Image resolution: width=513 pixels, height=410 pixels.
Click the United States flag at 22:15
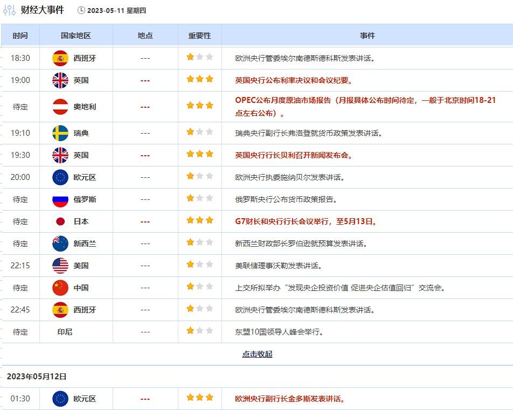(x=60, y=266)
